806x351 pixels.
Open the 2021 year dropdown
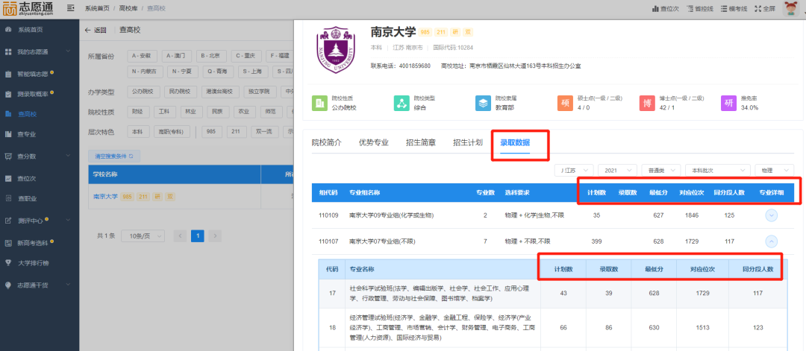pyautogui.click(x=616, y=170)
